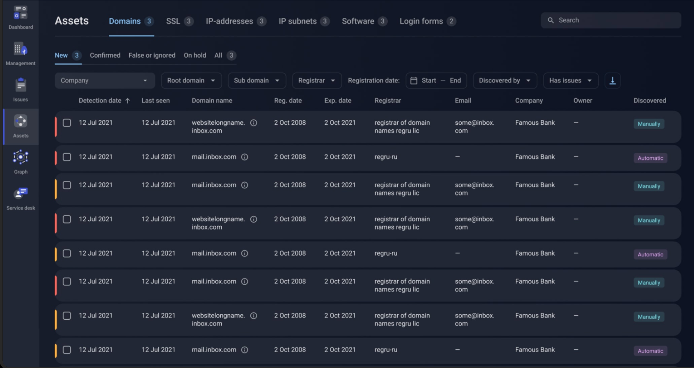Expand the Has issues dropdown

(x=570, y=80)
